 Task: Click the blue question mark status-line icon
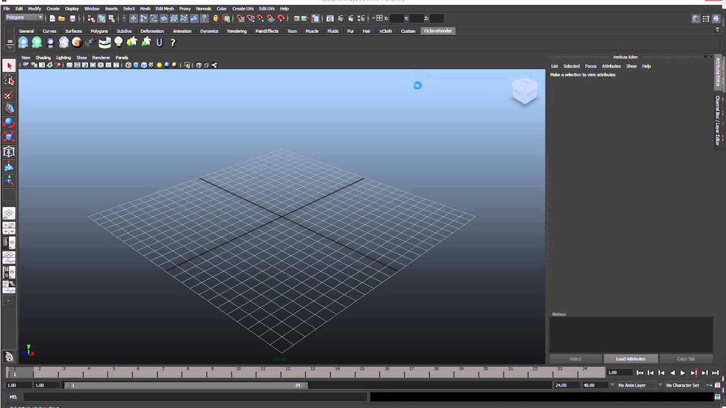point(205,18)
